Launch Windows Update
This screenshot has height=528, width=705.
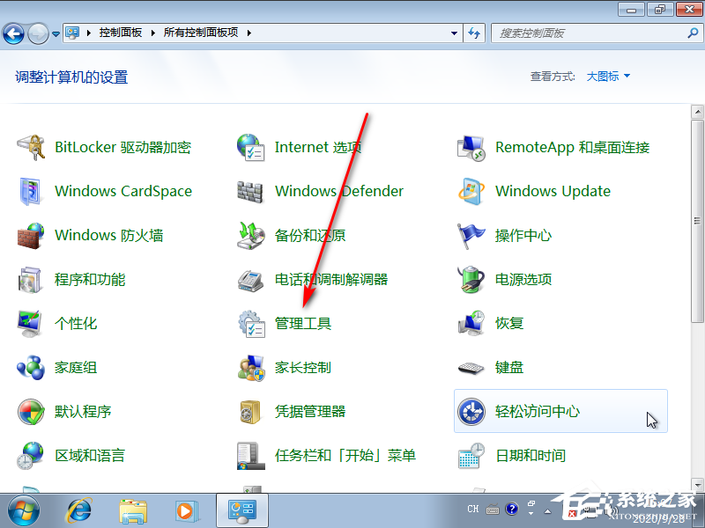[553, 191]
